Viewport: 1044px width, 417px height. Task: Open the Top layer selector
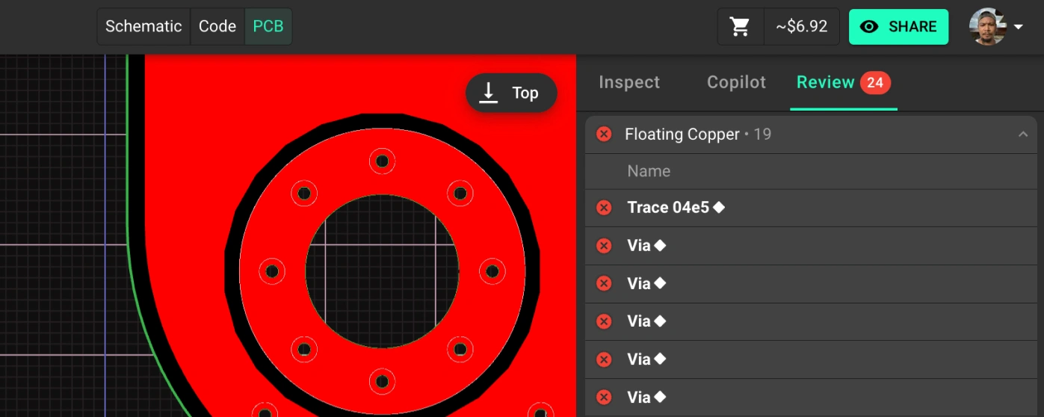[x=511, y=93]
